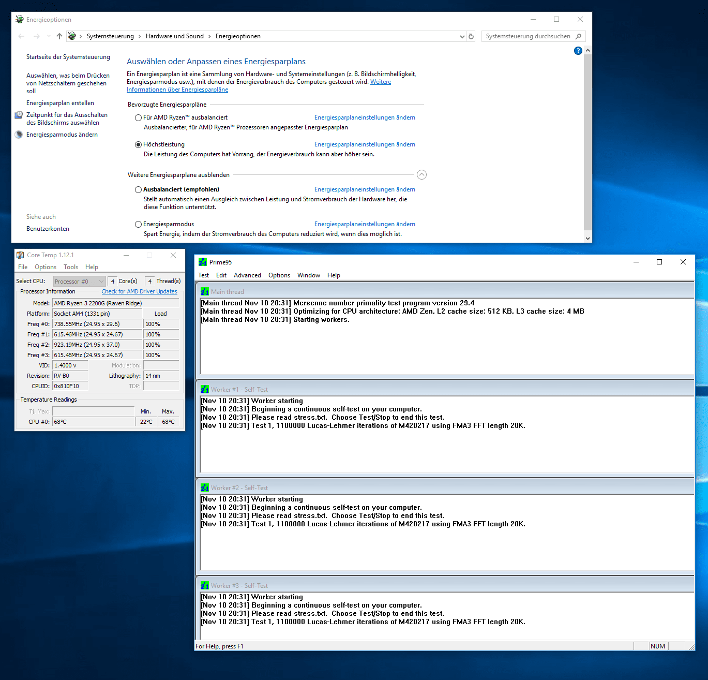Open the Window menu in Prime95
The width and height of the screenshot is (708, 680).
tap(309, 275)
